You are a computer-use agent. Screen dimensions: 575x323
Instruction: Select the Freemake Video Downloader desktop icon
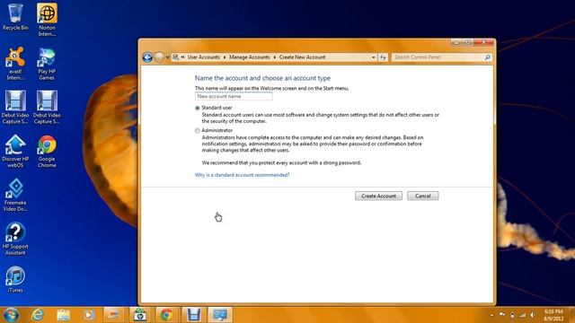pos(15,195)
